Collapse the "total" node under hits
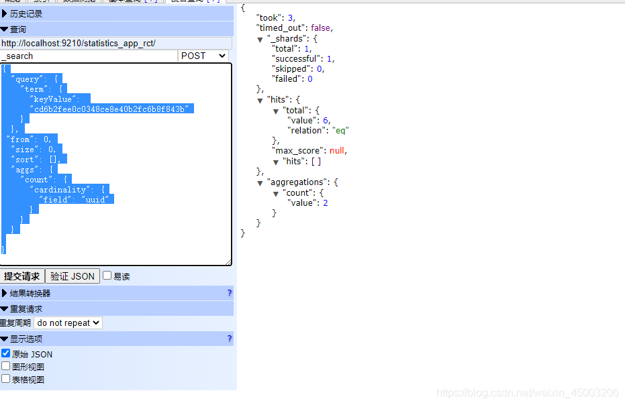The width and height of the screenshot is (625, 405). point(276,111)
